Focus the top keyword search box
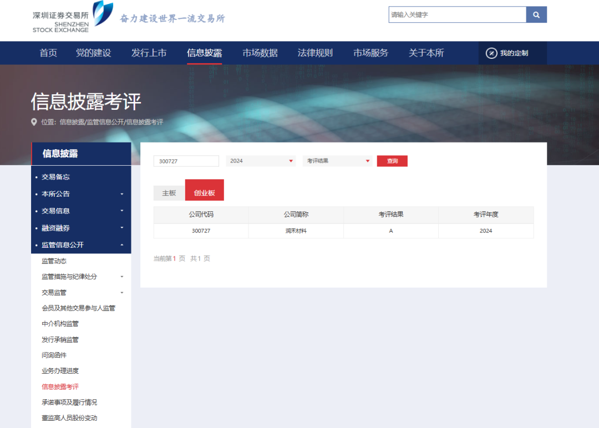This screenshot has width=599, height=428. coord(457,15)
